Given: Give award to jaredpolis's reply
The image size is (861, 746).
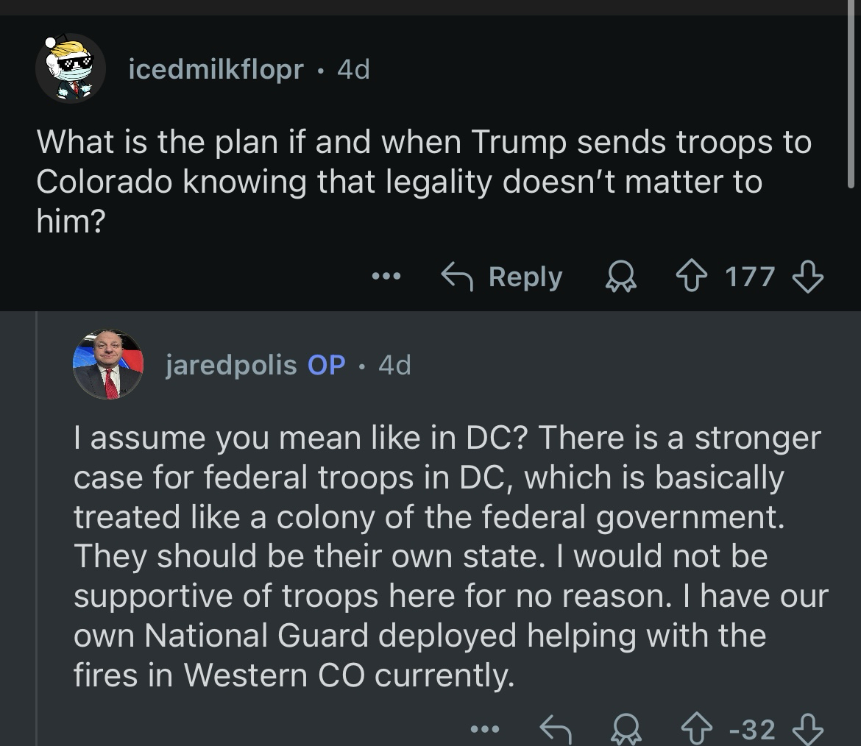Looking at the screenshot, I should [x=625, y=729].
